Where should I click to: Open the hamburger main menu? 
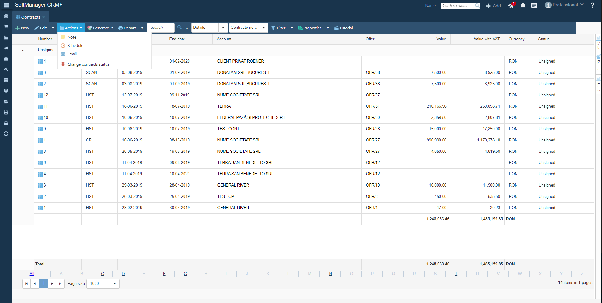pos(6,5)
